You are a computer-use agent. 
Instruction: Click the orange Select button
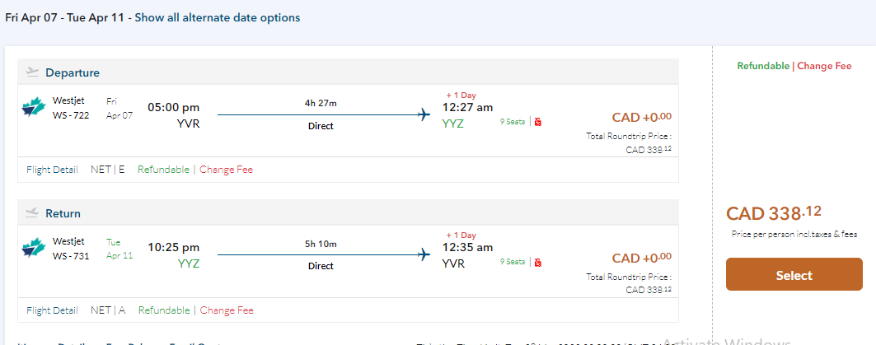794,275
